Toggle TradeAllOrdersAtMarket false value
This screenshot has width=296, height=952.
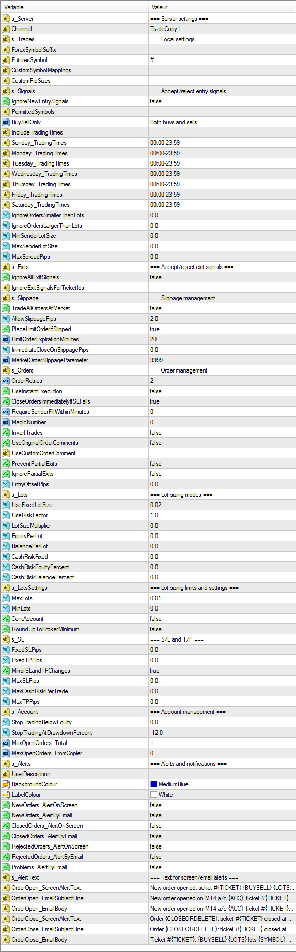[x=222, y=308]
